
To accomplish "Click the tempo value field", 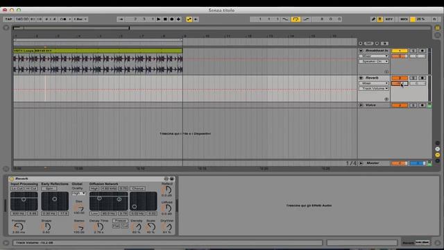I will (x=22, y=19).
